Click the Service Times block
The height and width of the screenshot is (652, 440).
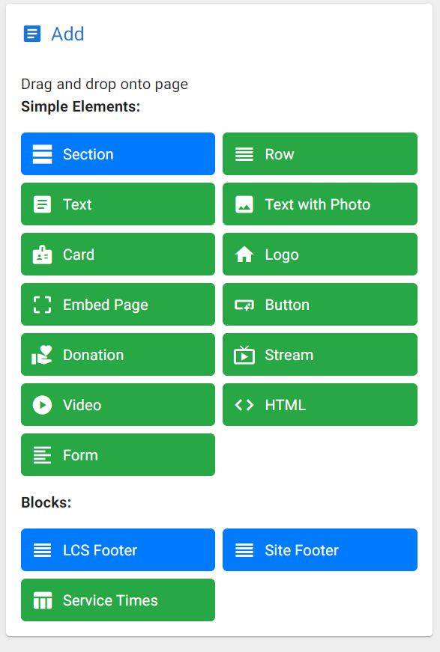pos(118,600)
